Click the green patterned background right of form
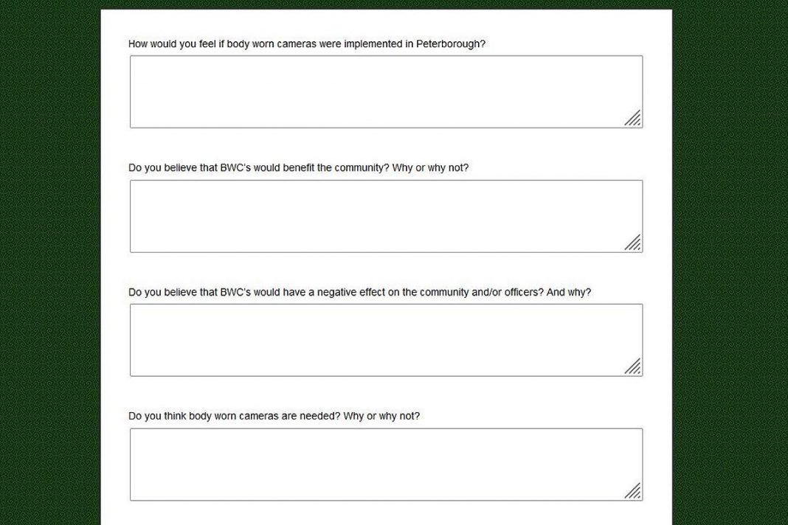Image resolution: width=788 pixels, height=525 pixels. (730, 262)
